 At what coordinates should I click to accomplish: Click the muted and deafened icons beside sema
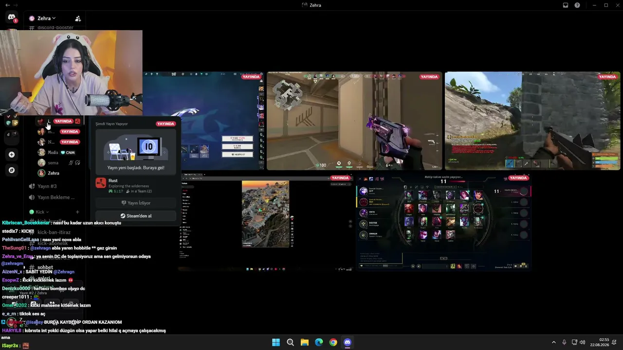74,163
